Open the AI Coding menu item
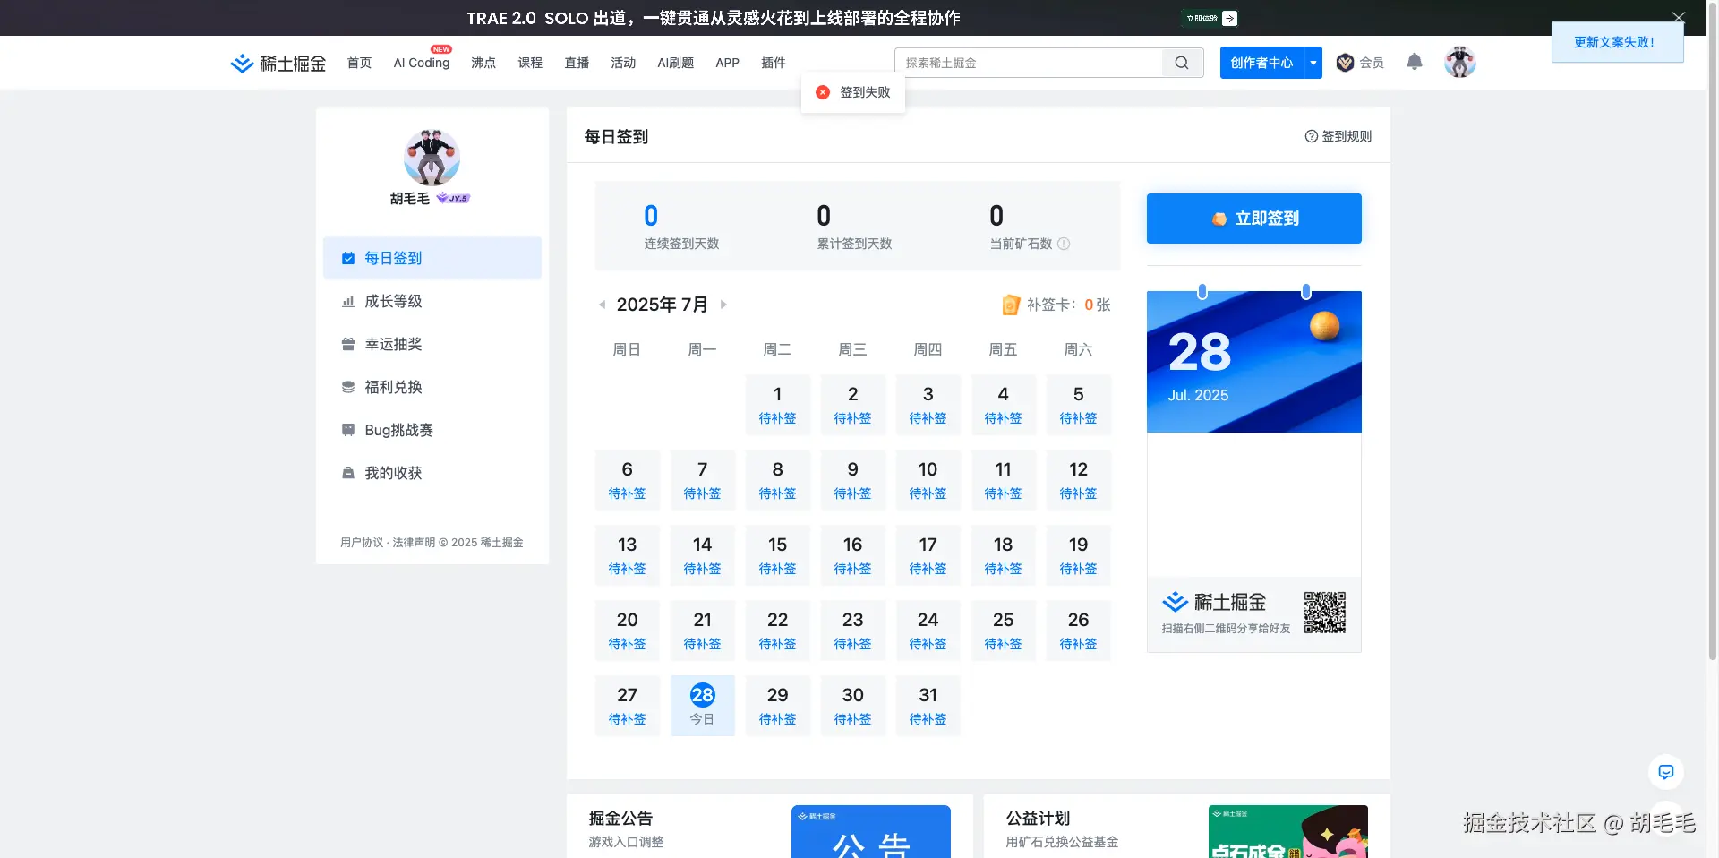This screenshot has height=858, width=1719. pos(421,63)
